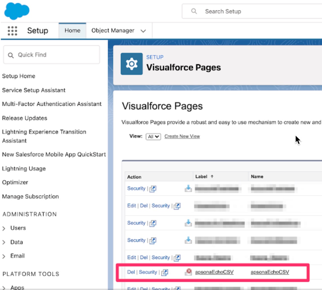Open the apsonaEchoCSV label link
322x290 pixels.
(x=214, y=272)
